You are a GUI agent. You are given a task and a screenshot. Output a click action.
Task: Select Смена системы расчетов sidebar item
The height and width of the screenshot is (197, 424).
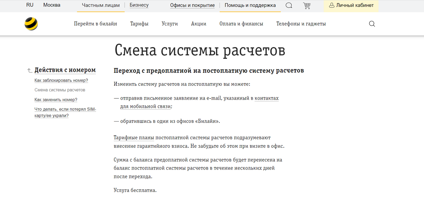(60, 90)
